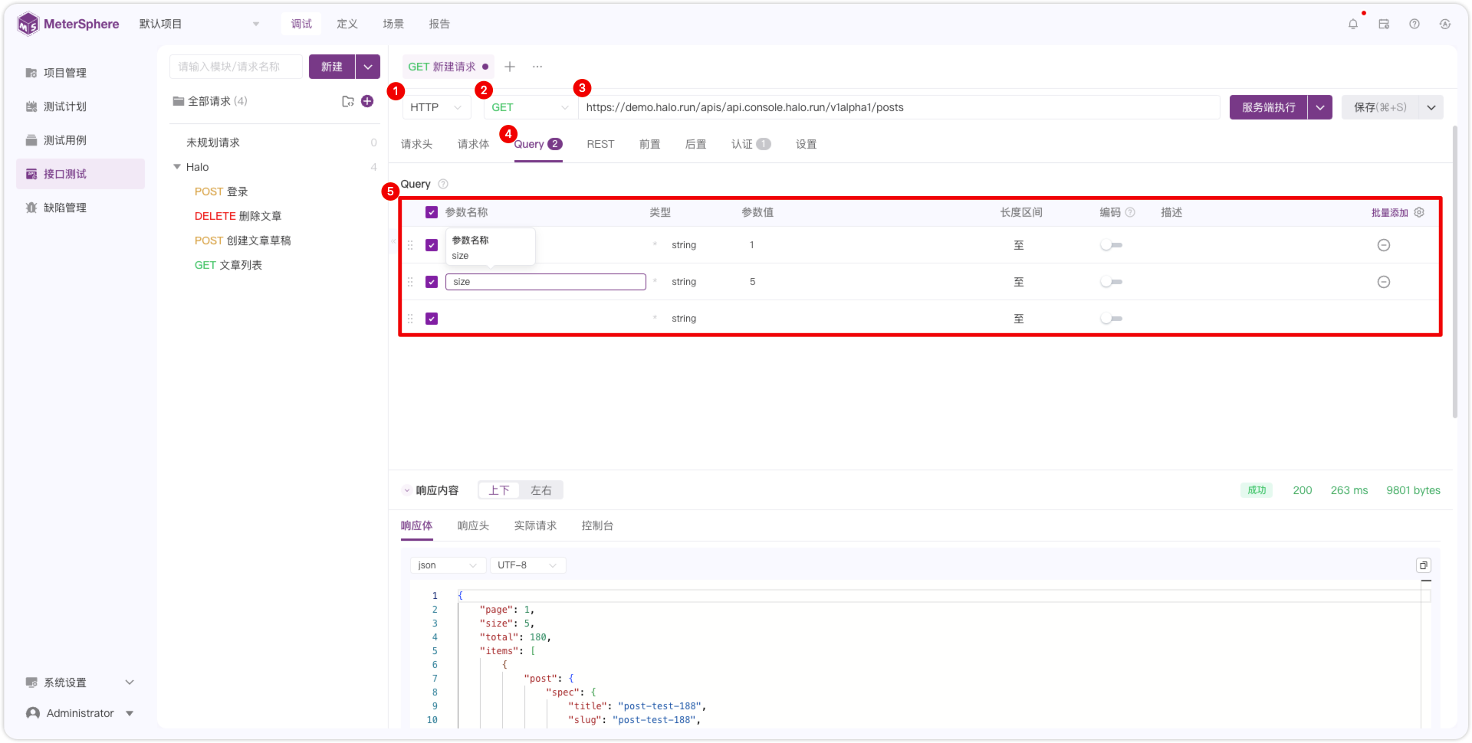Switch to the 认证 tab
Viewport: 1472px width, 743px height.
click(x=751, y=144)
